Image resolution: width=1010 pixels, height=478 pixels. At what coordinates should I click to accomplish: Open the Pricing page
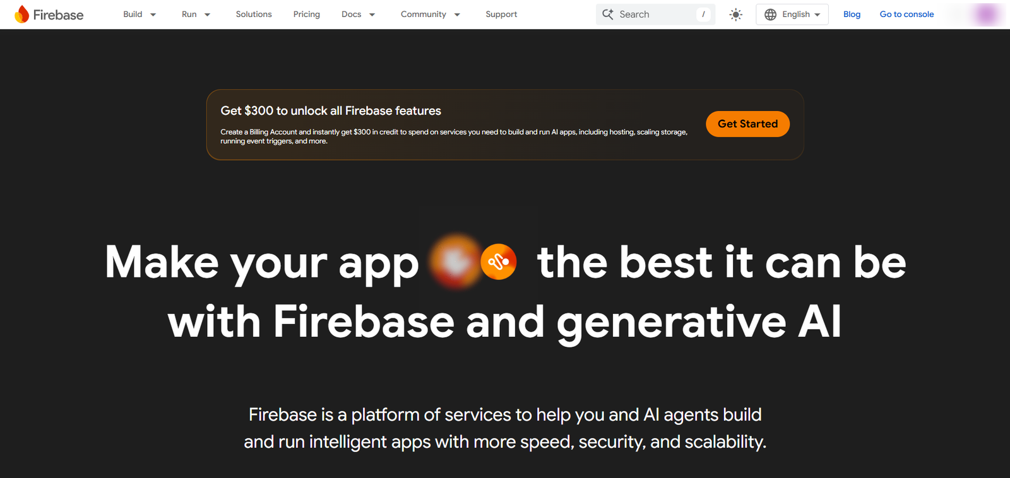tap(307, 14)
